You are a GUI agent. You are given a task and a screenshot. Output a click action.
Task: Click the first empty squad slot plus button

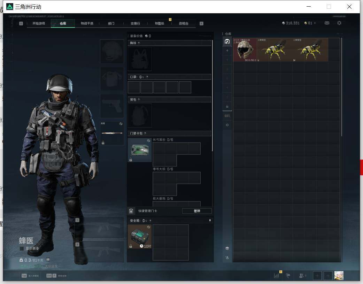317,276
